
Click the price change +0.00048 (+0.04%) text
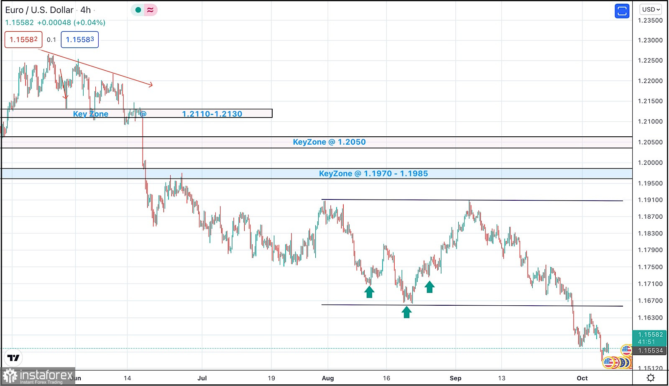[71, 23]
